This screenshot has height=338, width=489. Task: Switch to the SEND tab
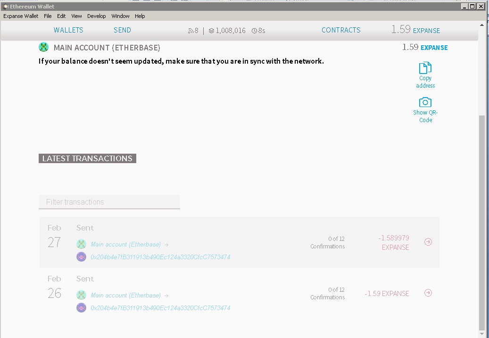[122, 30]
